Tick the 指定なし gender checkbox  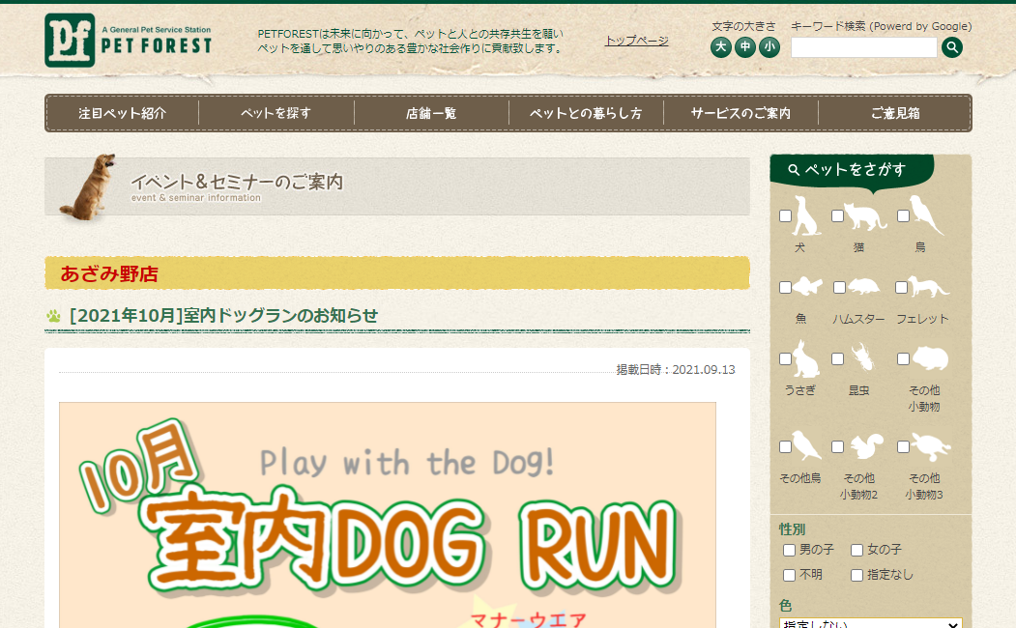point(856,575)
